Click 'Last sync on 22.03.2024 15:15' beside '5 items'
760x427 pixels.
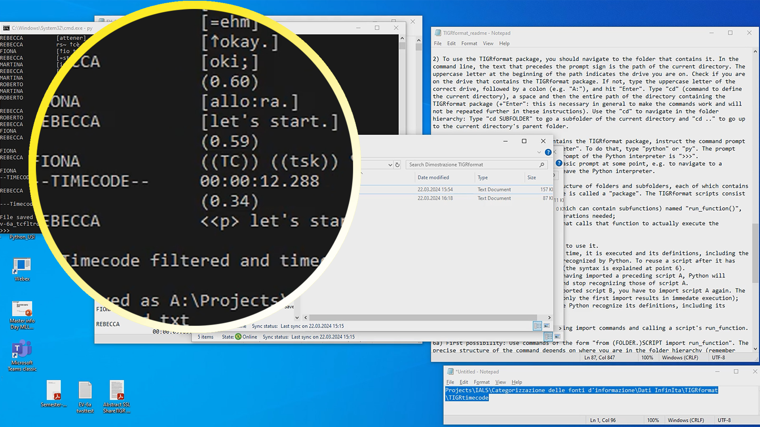coord(323,337)
